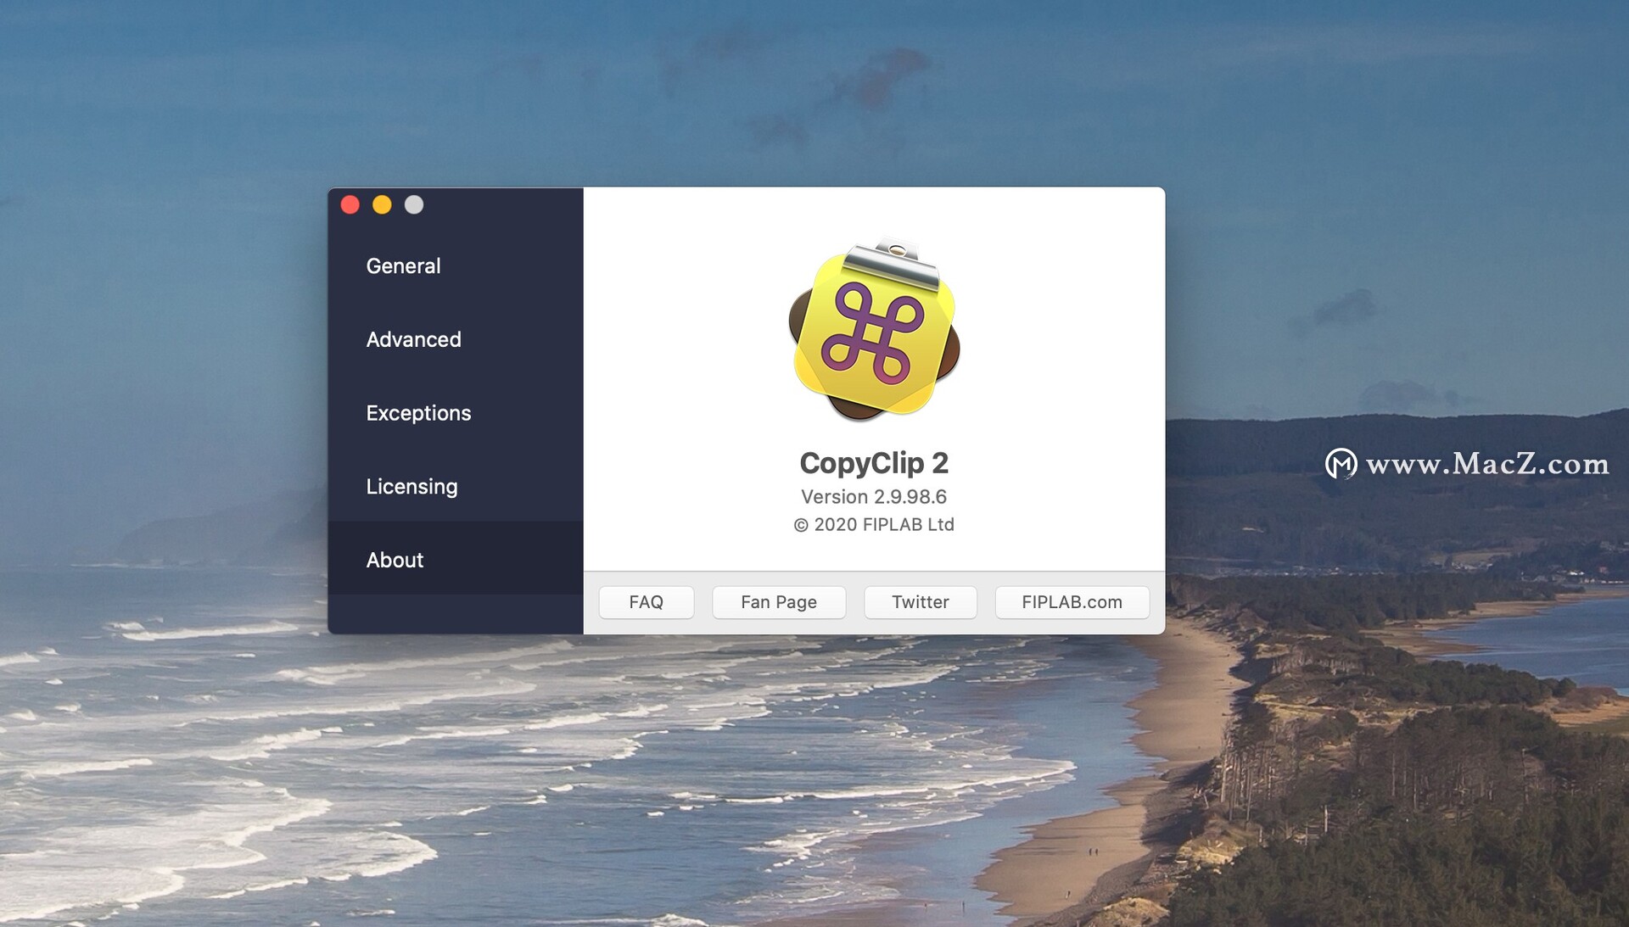The height and width of the screenshot is (927, 1629).
Task: Click the CopyClip 2 app icon
Action: (874, 330)
